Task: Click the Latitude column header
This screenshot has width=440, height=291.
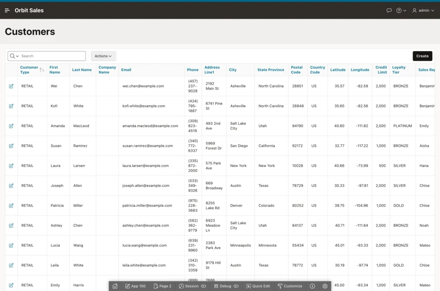Action: 338,70
